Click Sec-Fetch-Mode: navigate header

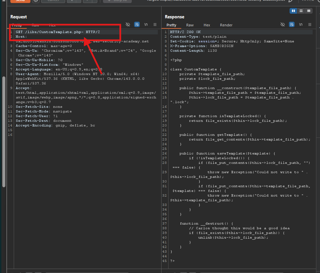(44, 111)
